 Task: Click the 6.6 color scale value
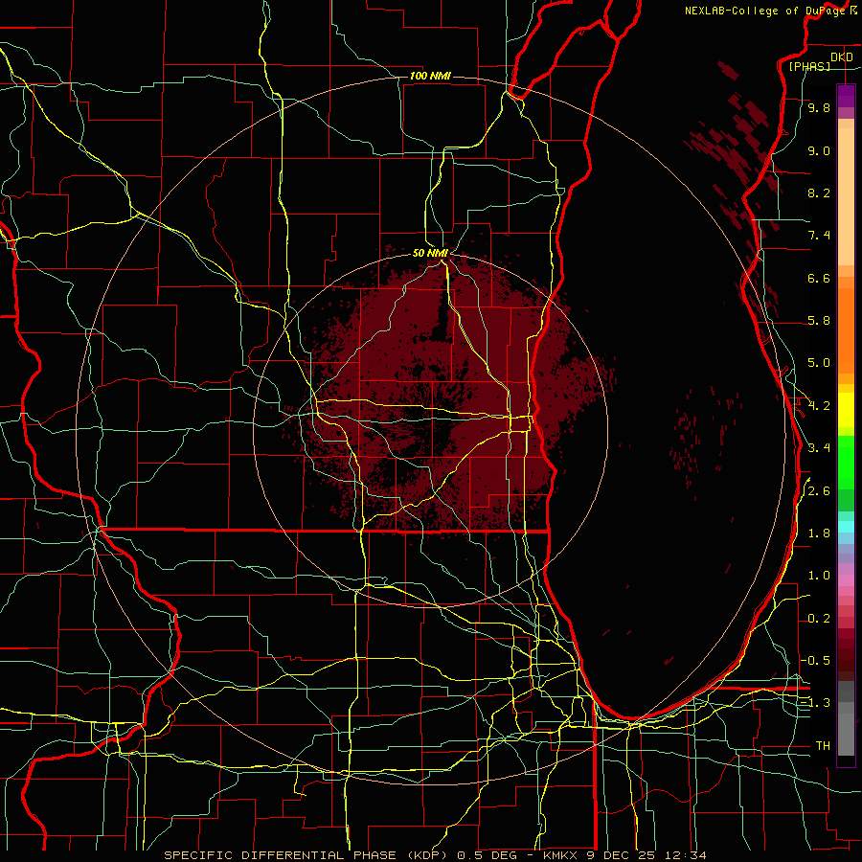(819, 278)
